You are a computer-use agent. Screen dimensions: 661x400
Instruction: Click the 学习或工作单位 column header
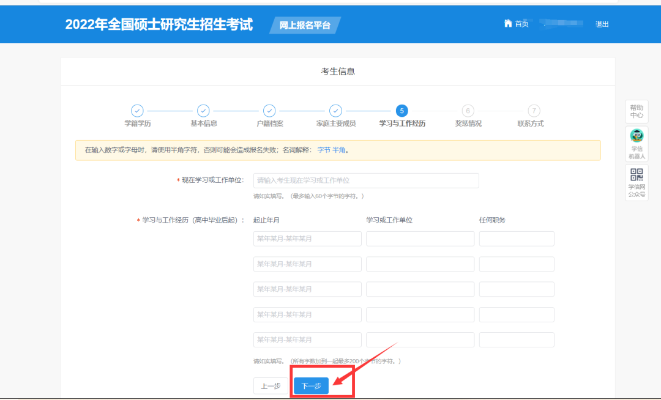click(x=389, y=220)
